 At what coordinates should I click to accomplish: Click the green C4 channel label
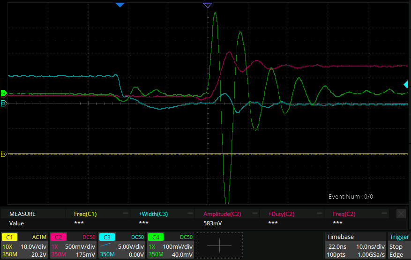pos(156,238)
